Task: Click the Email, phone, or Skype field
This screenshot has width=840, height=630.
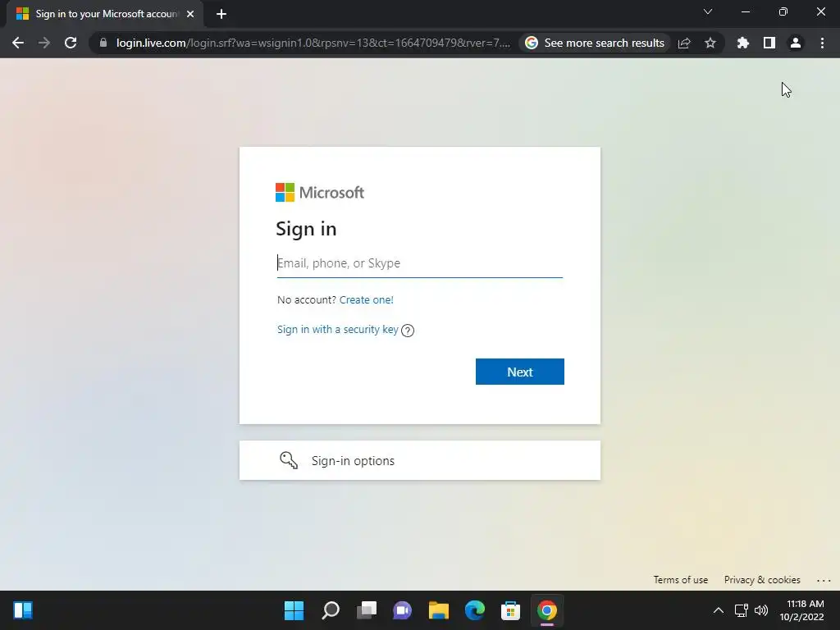Action: [x=419, y=263]
